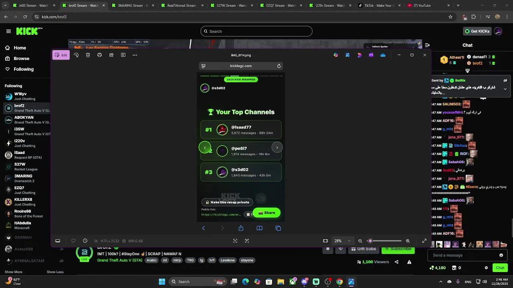Share the image from Photos toolbar
Image resolution: width=513 pixels, height=288 pixels.
coord(111,55)
